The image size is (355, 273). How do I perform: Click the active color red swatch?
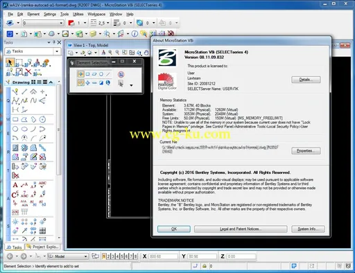click(71, 23)
